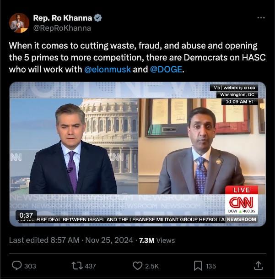Open the reply speech-bubble icon
The height and width of the screenshot is (279, 275).
(17, 266)
